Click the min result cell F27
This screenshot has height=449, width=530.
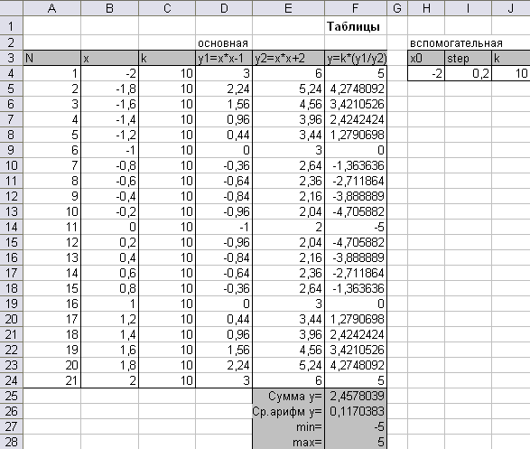(x=356, y=426)
